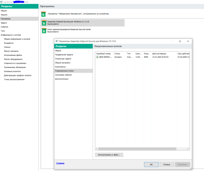This screenshot has width=204, height=171.
Task: Click Kaspersky Endpoint Security program icon in list
Action: point(44,23)
